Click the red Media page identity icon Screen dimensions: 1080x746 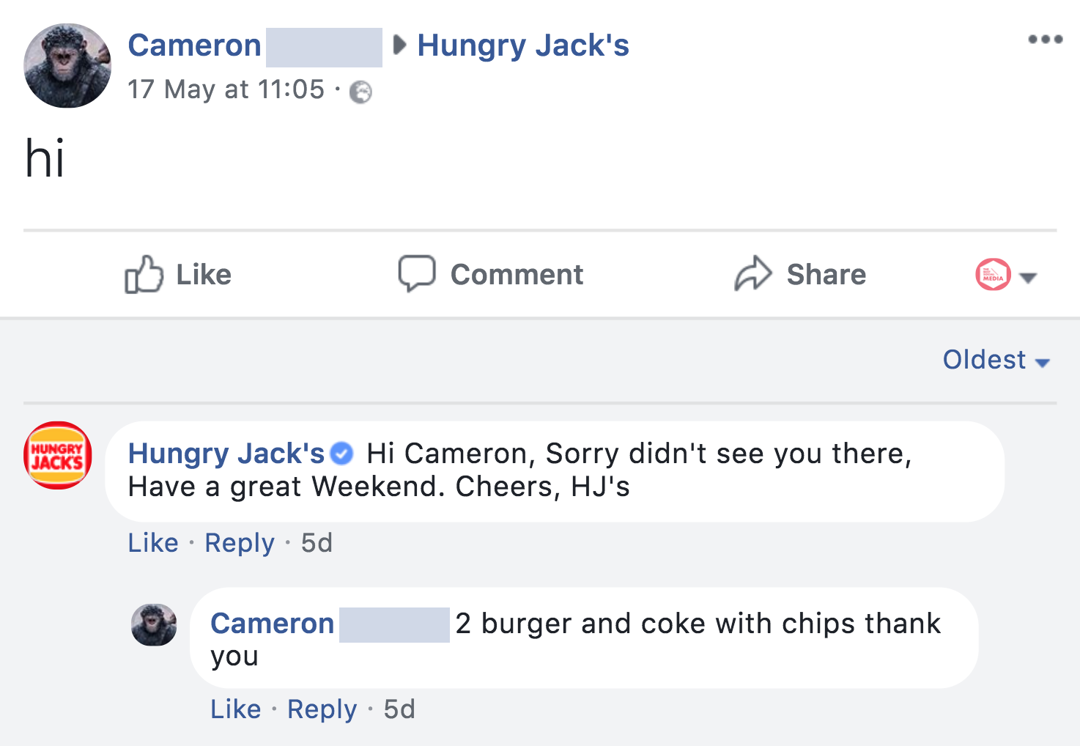click(993, 275)
